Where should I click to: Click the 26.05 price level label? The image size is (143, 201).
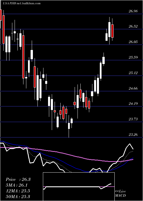tap(133, 42)
